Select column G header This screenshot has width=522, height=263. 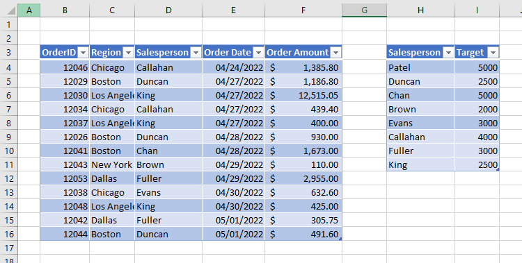(364, 10)
